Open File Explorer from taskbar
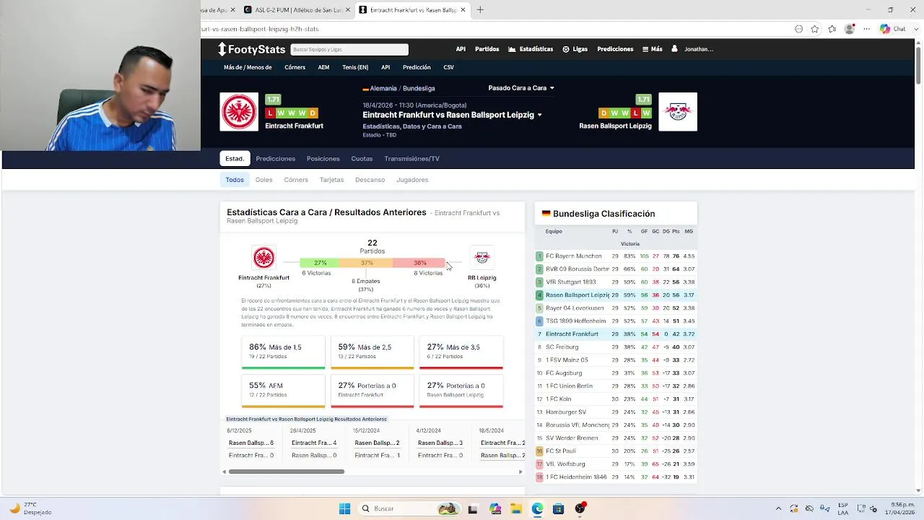 coord(515,508)
